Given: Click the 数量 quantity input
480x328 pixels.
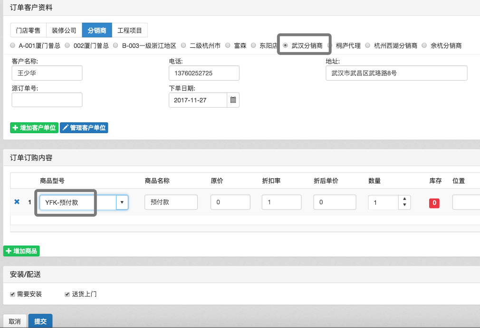Looking at the screenshot, I should [383, 202].
